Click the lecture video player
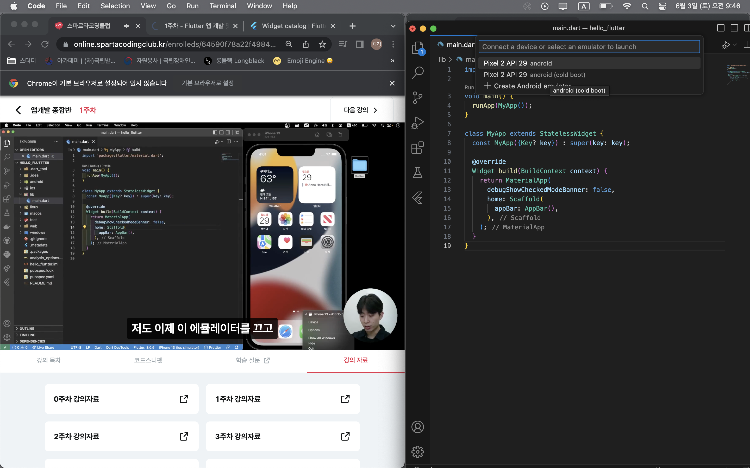 point(202,236)
